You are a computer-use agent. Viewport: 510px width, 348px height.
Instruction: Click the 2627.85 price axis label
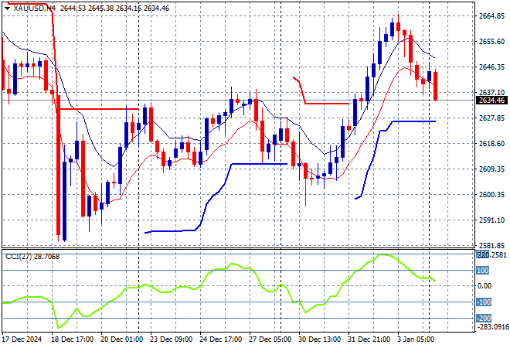[x=492, y=118]
